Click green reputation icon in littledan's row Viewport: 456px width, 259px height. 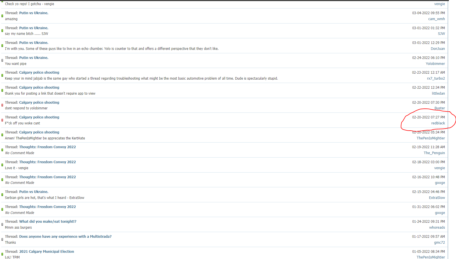tap(2, 90)
